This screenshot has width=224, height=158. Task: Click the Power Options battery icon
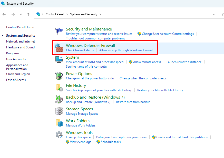coord(59,76)
